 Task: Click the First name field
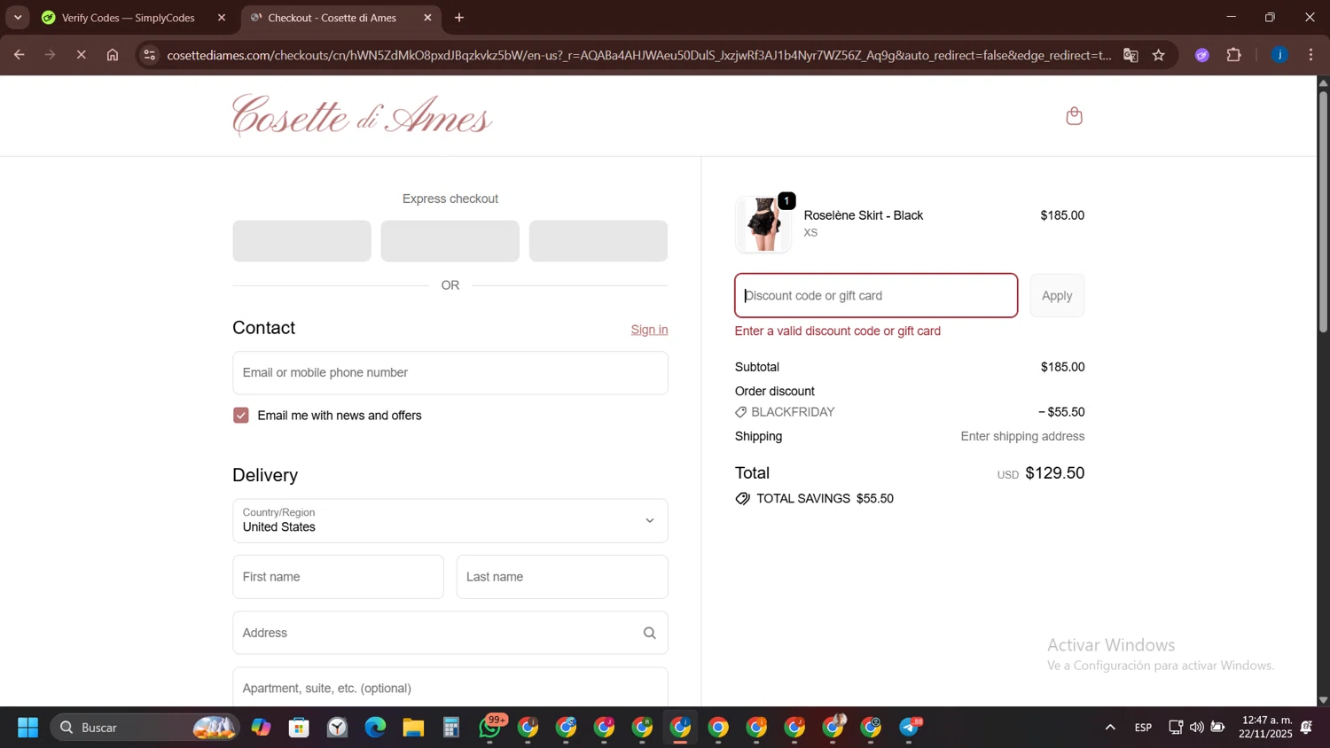click(338, 577)
